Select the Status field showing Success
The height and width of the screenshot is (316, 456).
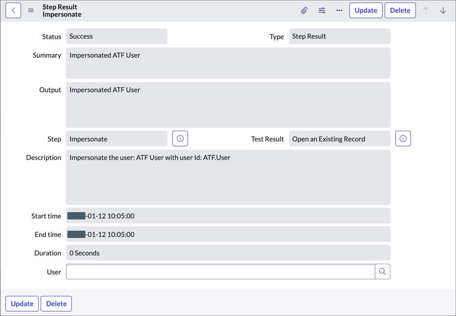coord(116,36)
